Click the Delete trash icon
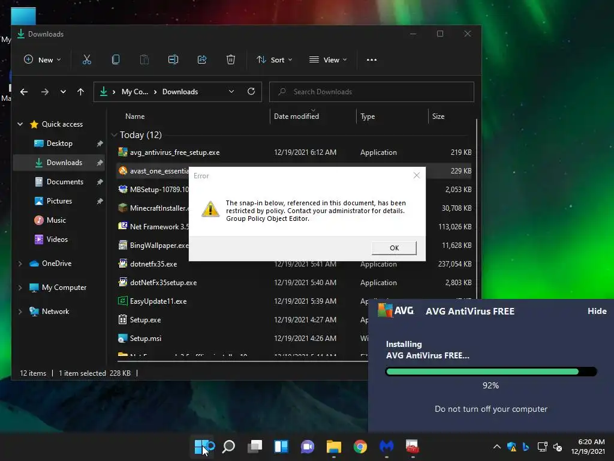The width and height of the screenshot is (614, 461). [x=231, y=59]
